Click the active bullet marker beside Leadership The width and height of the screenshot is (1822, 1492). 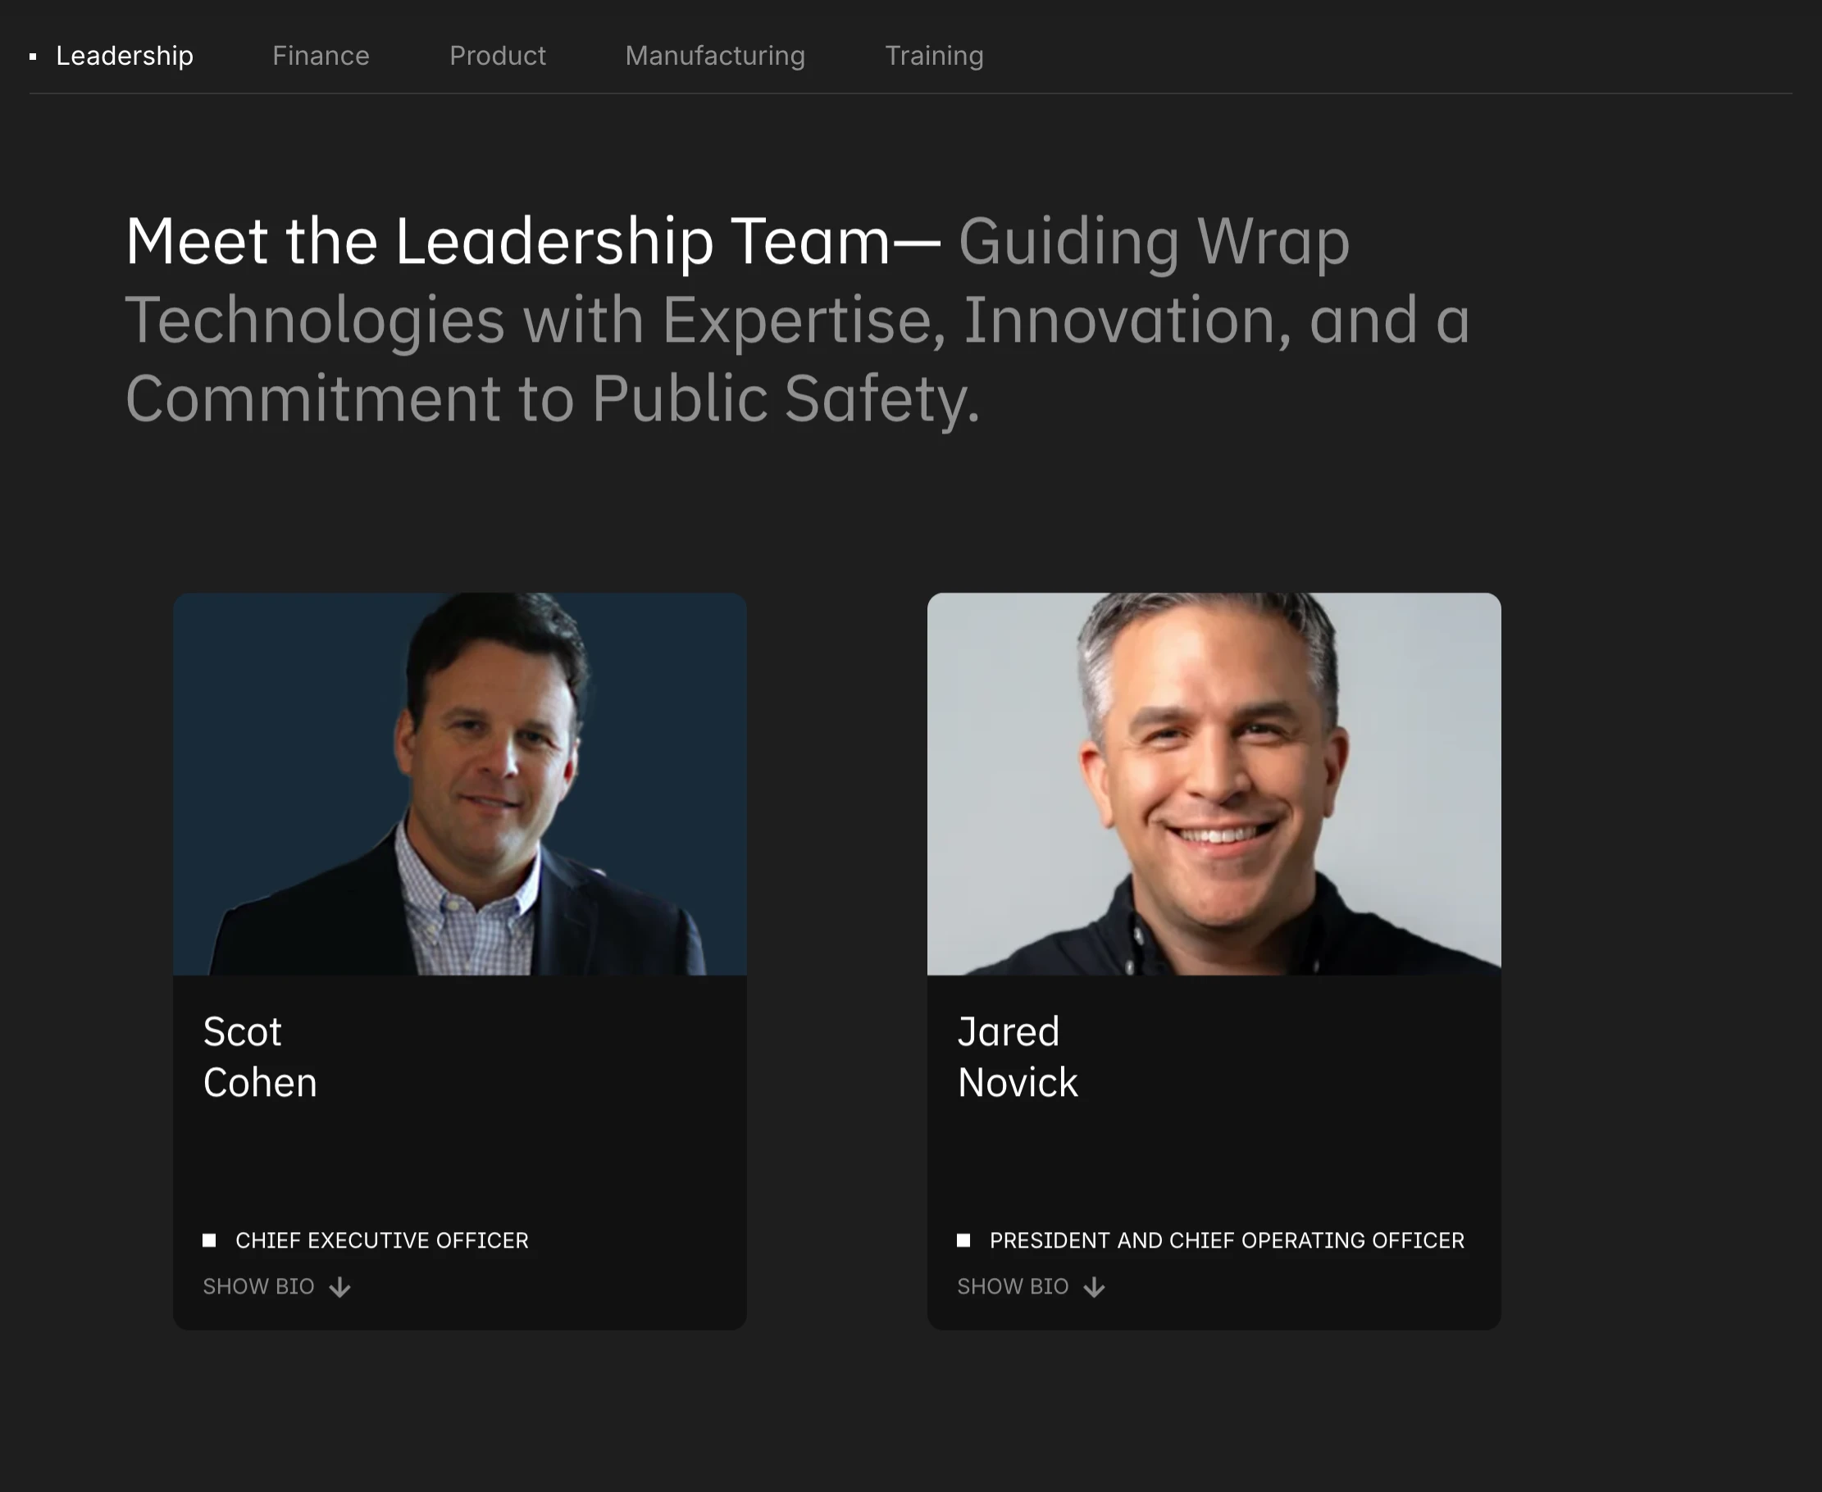click(33, 57)
